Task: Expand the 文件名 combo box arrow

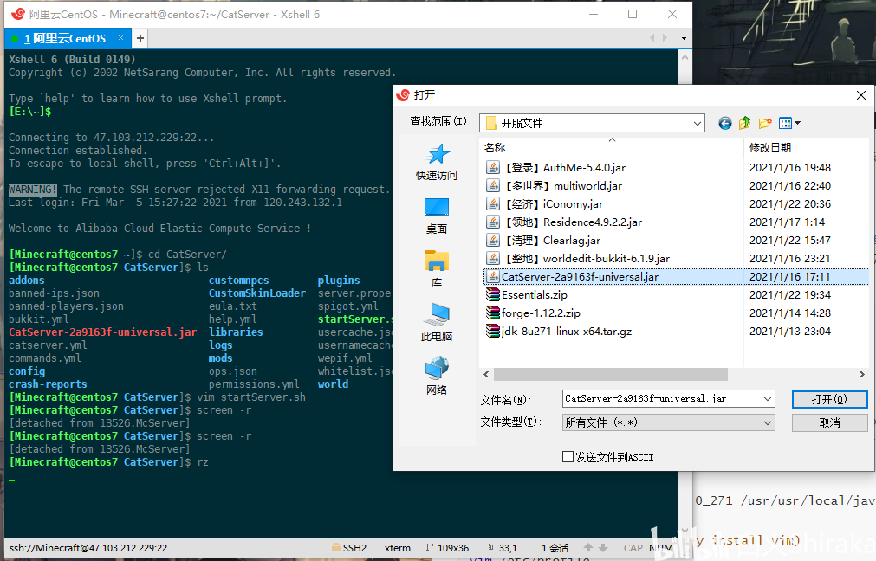Action: [x=768, y=398]
